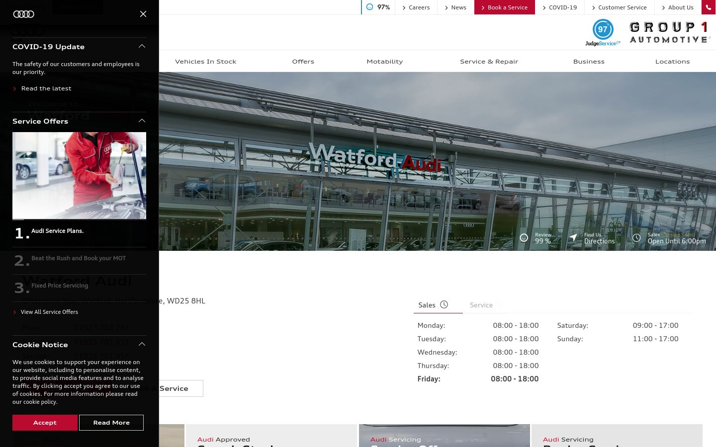Image resolution: width=716 pixels, height=447 pixels.
Task: Click Friday opening hours 08:00 - 18:00
Action: tap(515, 378)
